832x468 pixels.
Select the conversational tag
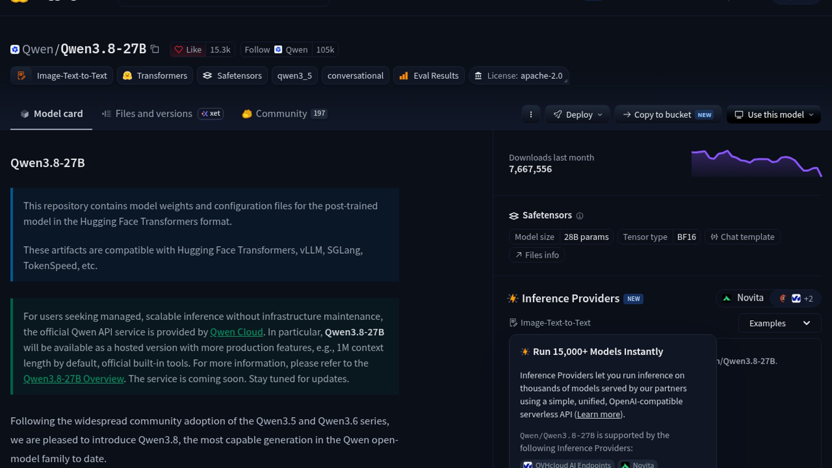click(355, 76)
